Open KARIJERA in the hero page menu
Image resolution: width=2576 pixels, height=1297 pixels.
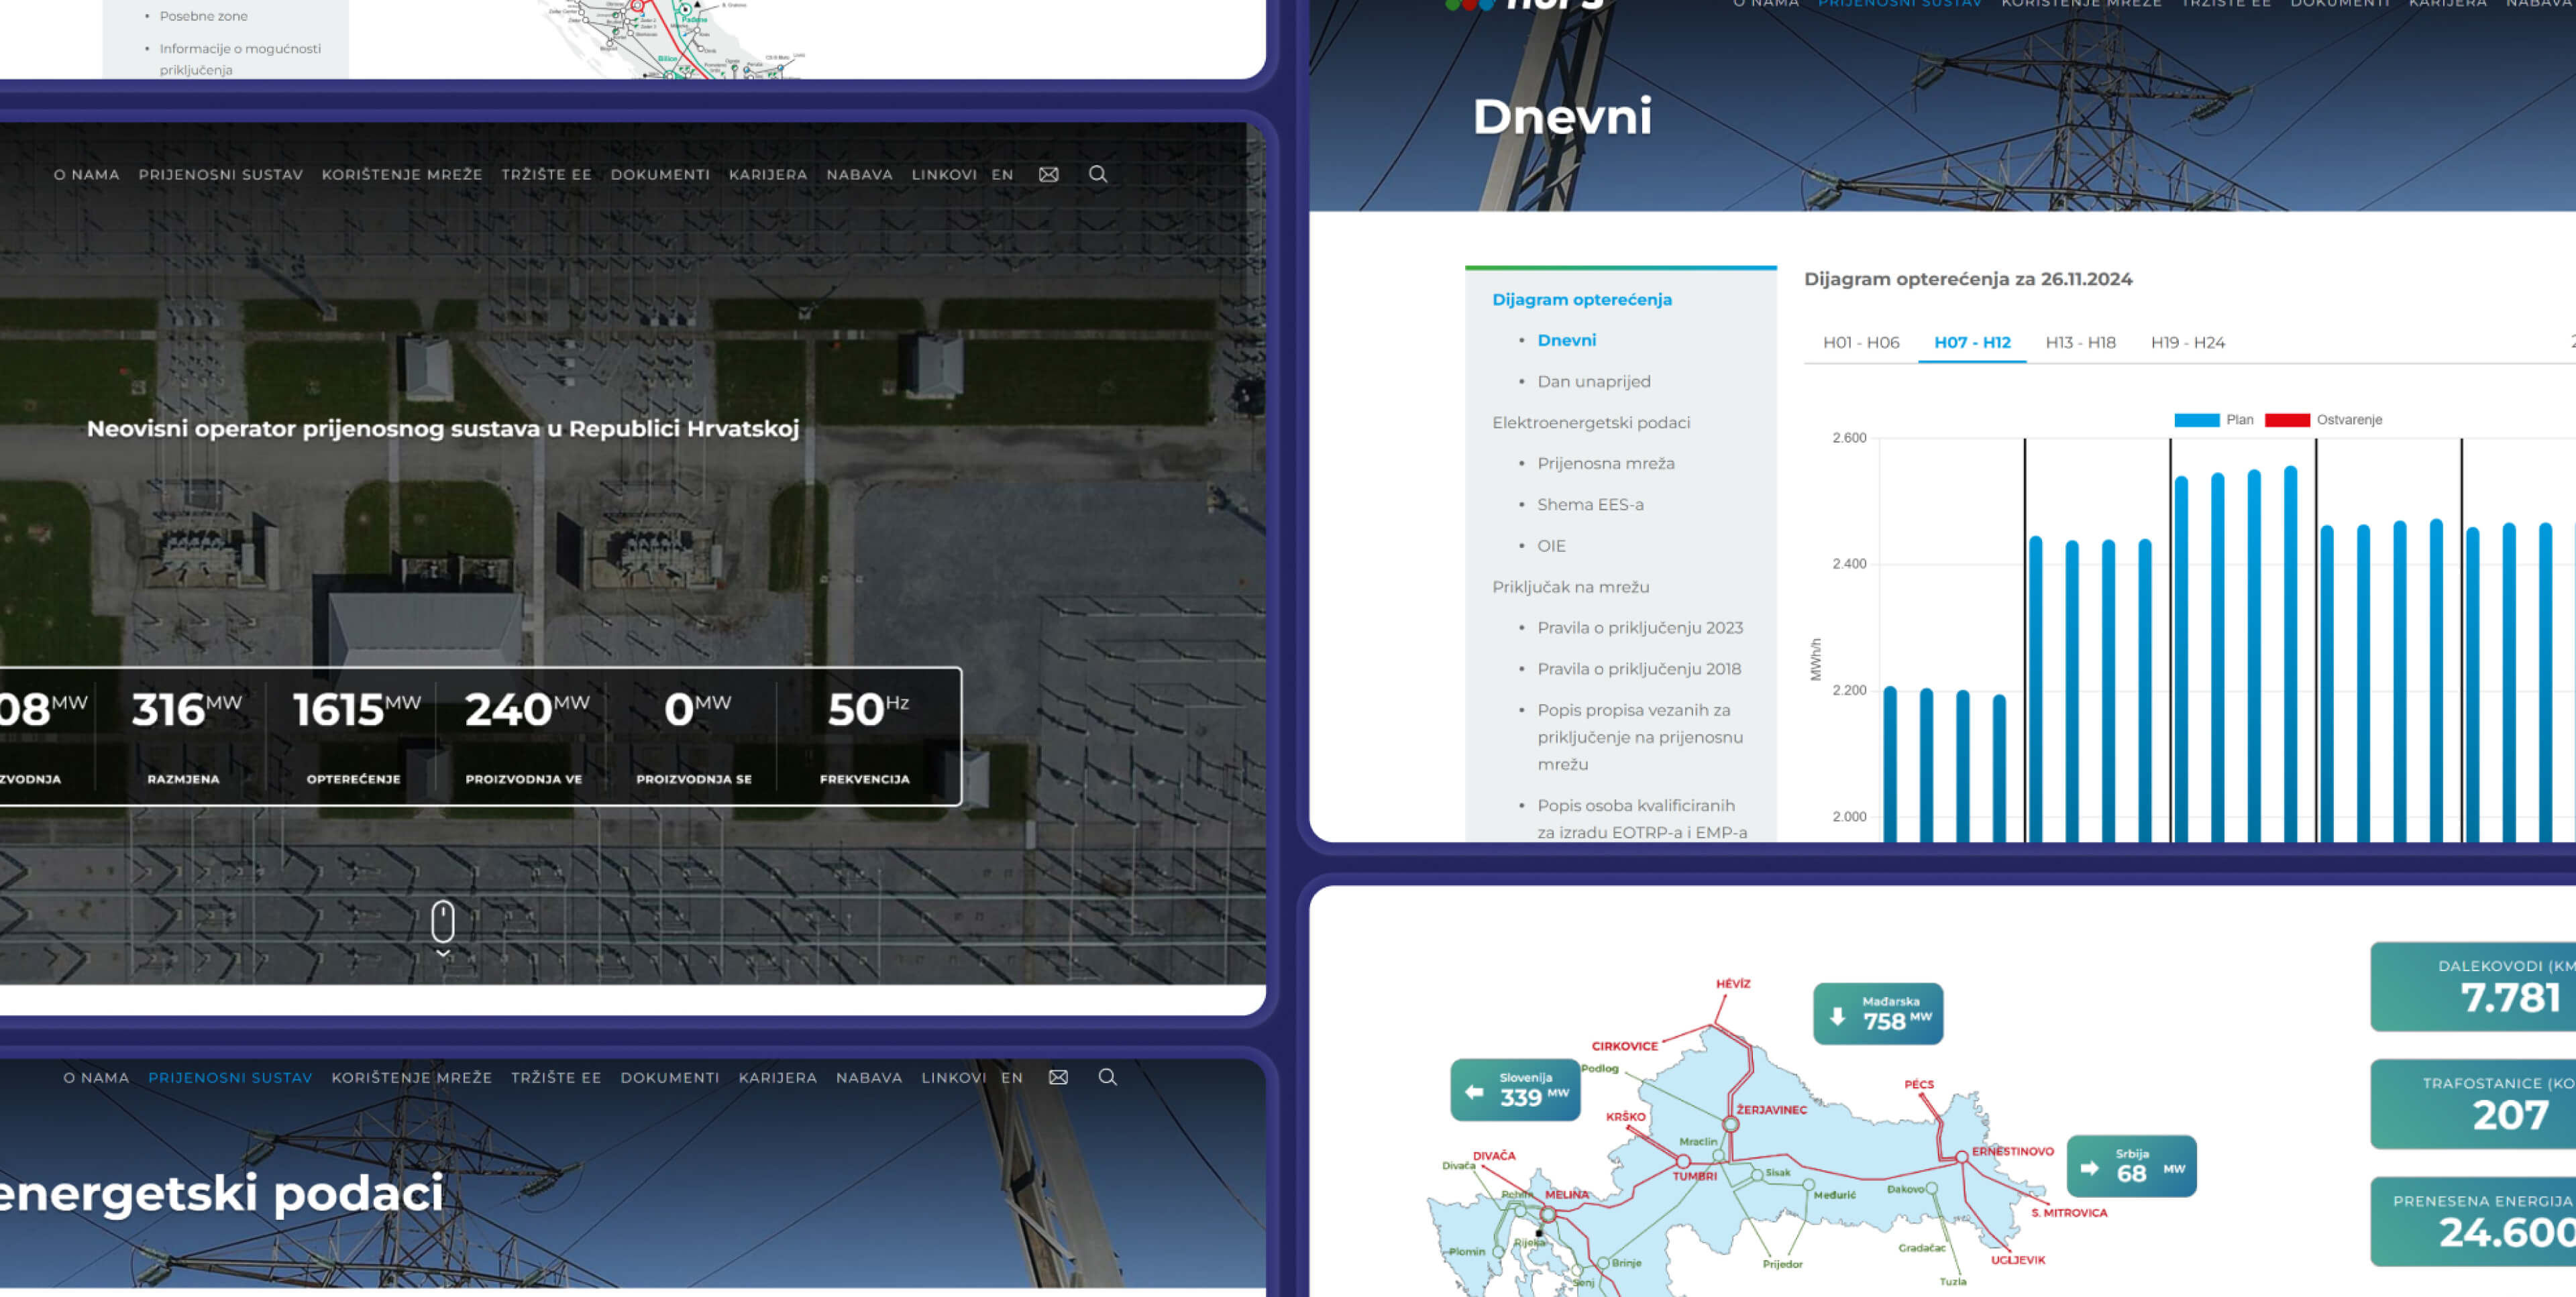[768, 174]
